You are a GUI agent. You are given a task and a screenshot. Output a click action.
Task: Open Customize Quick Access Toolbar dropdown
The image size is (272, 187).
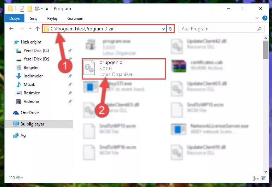[x=47, y=9]
